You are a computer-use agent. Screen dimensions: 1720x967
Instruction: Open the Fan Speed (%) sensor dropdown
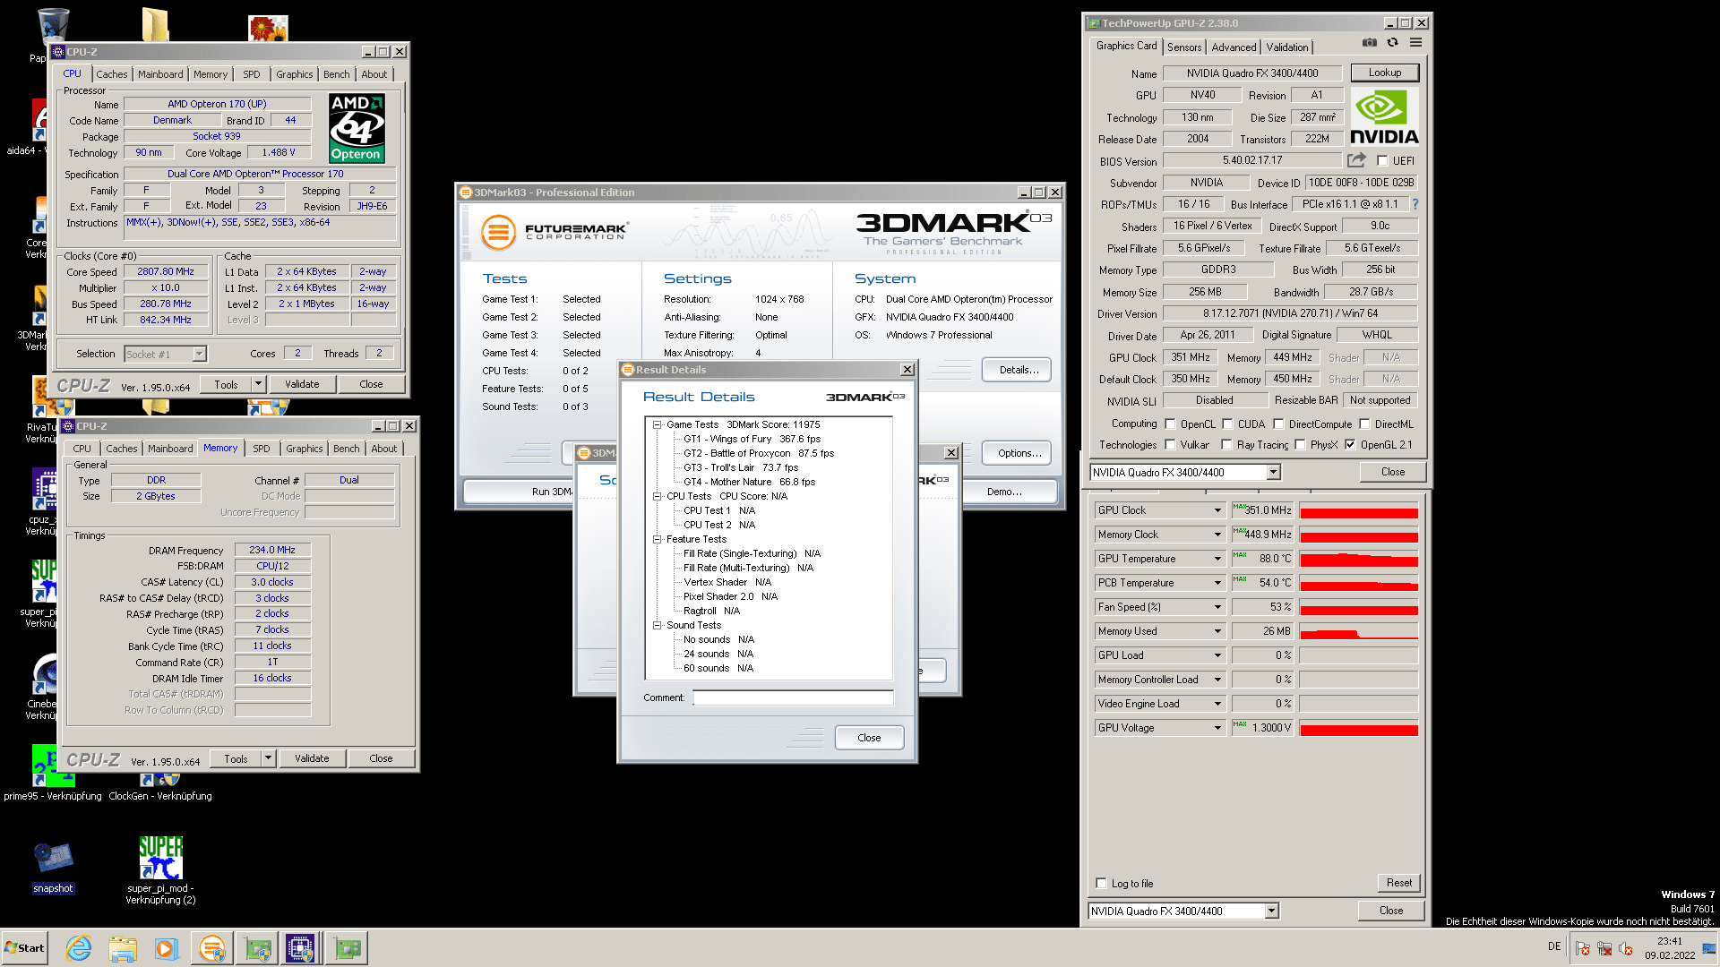tap(1217, 607)
